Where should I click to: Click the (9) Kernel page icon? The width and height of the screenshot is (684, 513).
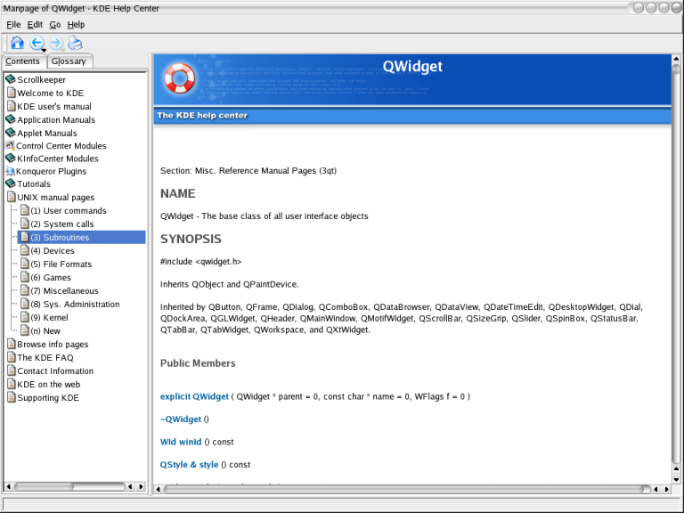coord(25,317)
